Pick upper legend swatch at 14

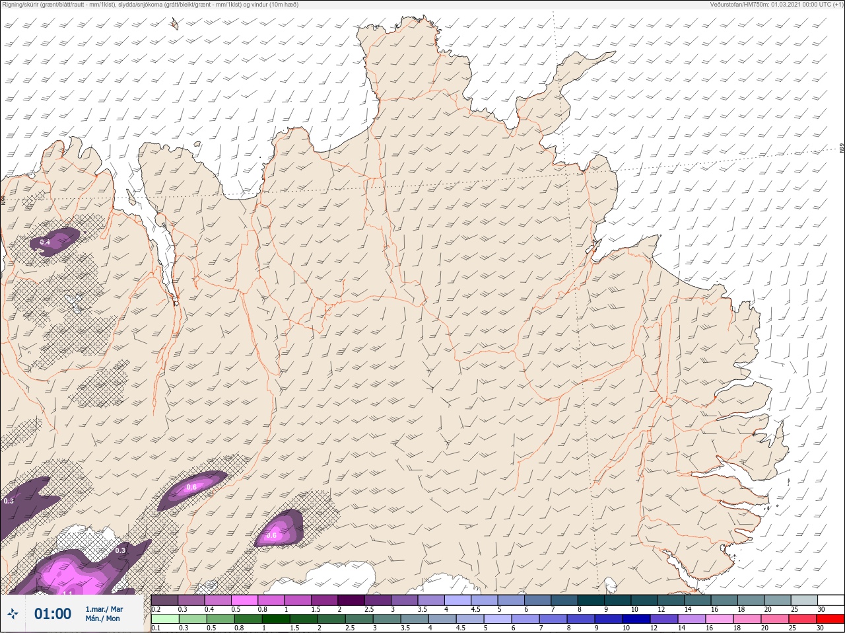coord(698,599)
